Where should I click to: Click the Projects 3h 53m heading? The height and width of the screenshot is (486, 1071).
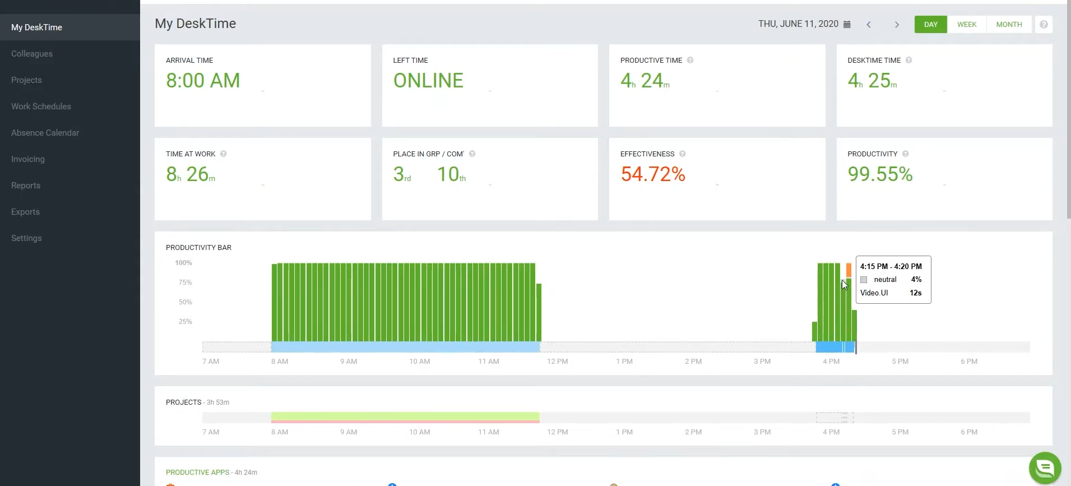(197, 402)
